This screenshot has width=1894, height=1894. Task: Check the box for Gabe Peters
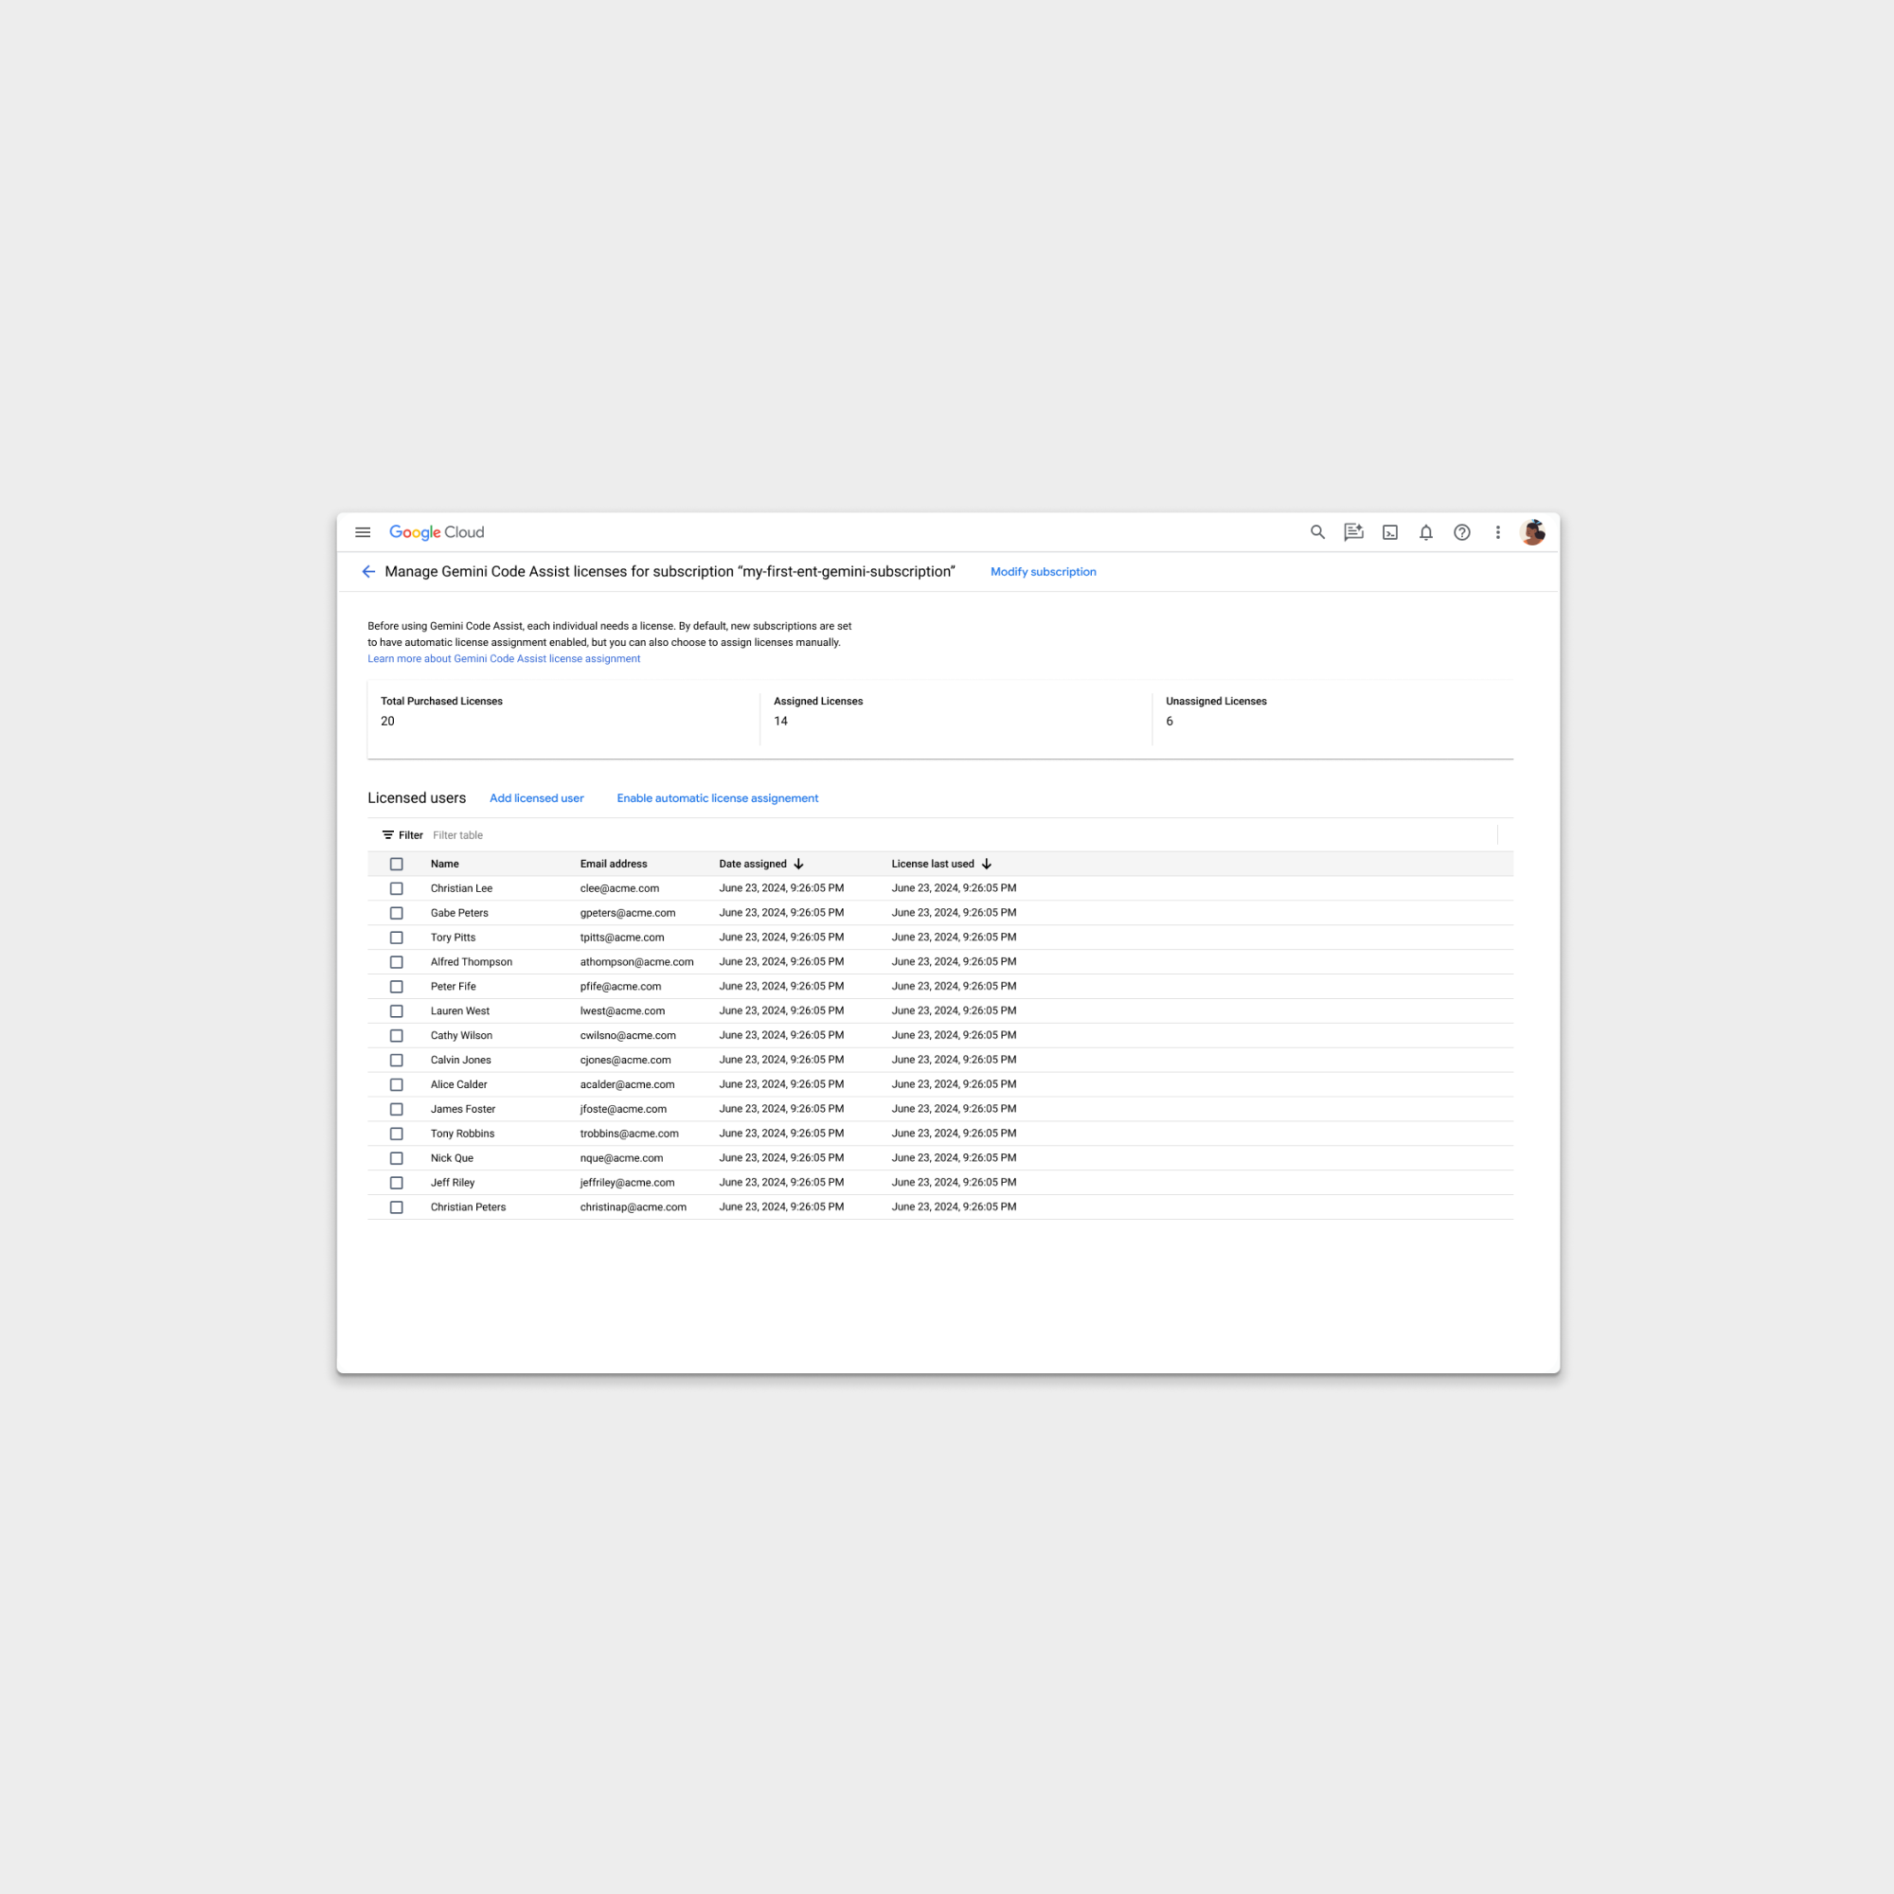pos(396,913)
